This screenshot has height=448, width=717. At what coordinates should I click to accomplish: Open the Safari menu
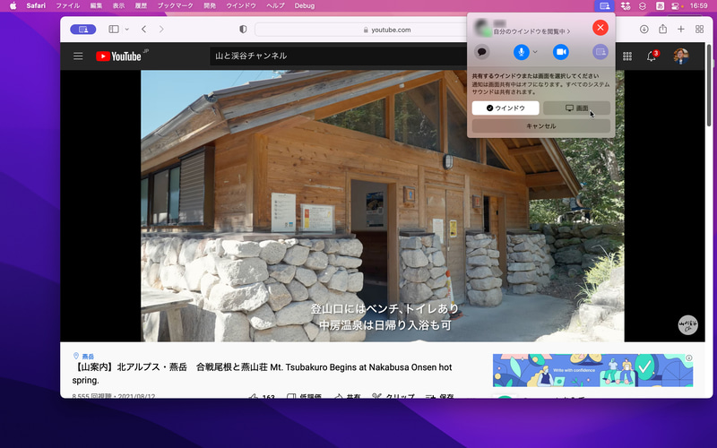(36, 6)
